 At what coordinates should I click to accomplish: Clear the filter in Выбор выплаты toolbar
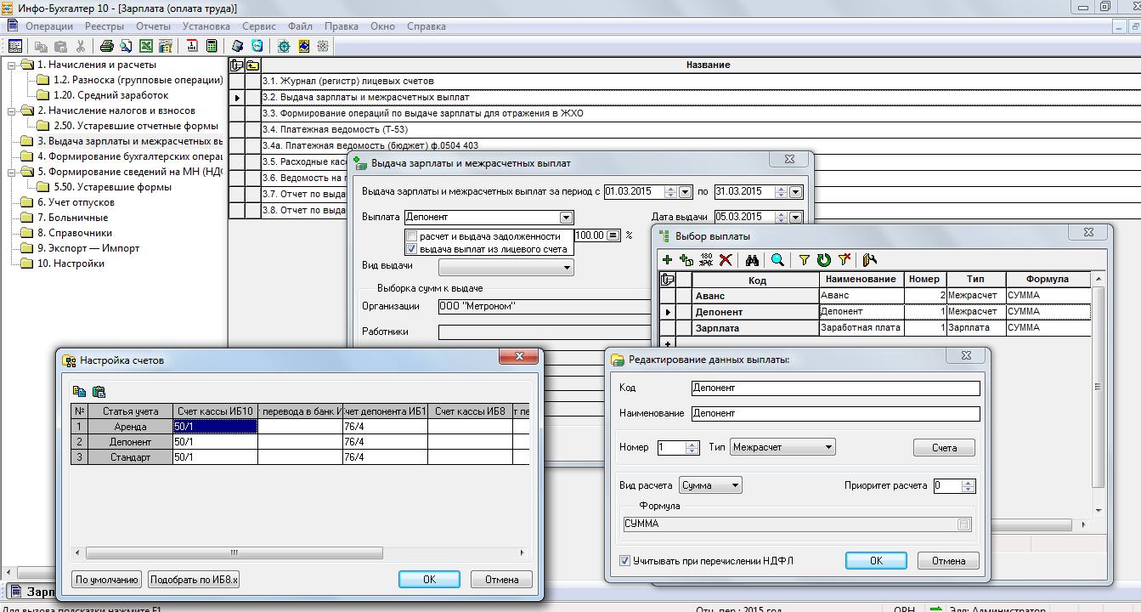coord(844,260)
